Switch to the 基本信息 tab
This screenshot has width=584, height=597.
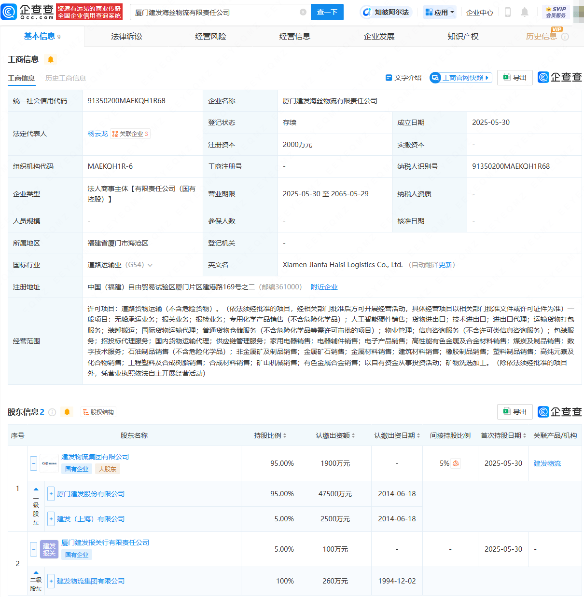coord(42,36)
